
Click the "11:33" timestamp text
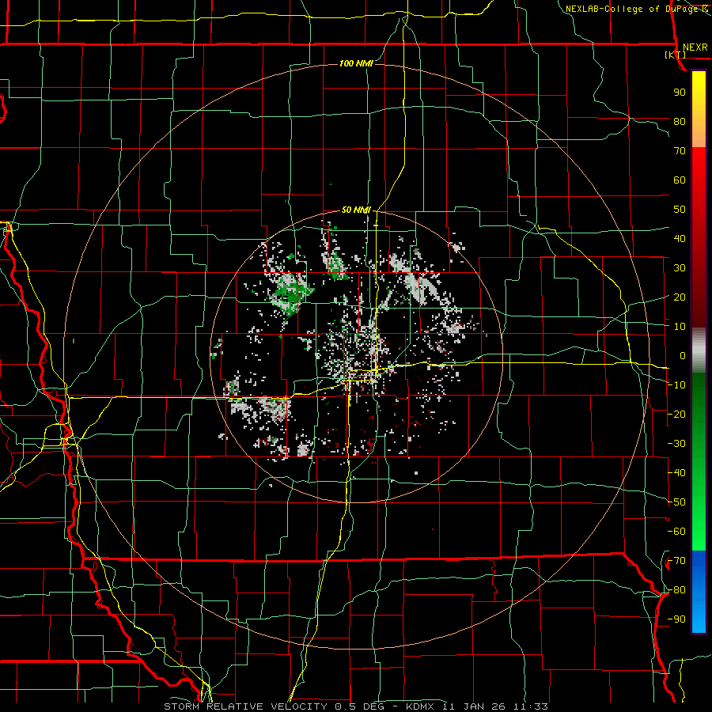531,706
